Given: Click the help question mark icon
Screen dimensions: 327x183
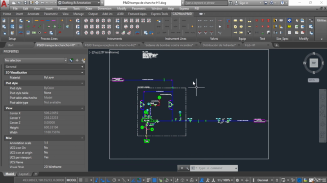Looking at the screenshot, I should pyautogui.click(x=283, y=3).
